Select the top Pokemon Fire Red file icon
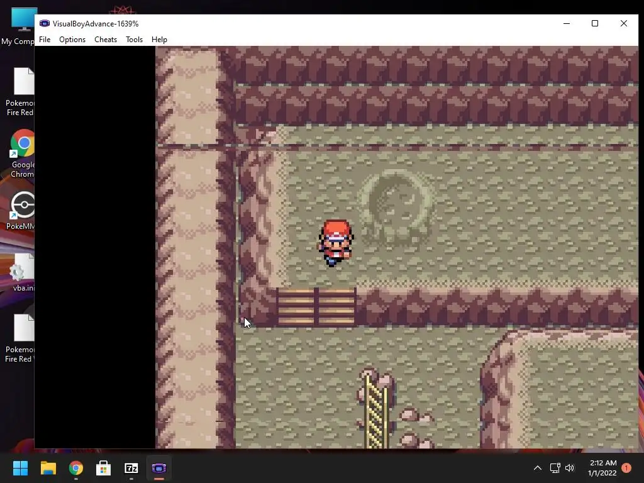 pos(19,92)
